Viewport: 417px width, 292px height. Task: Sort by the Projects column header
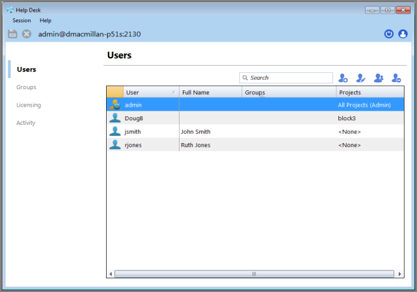tap(370, 92)
